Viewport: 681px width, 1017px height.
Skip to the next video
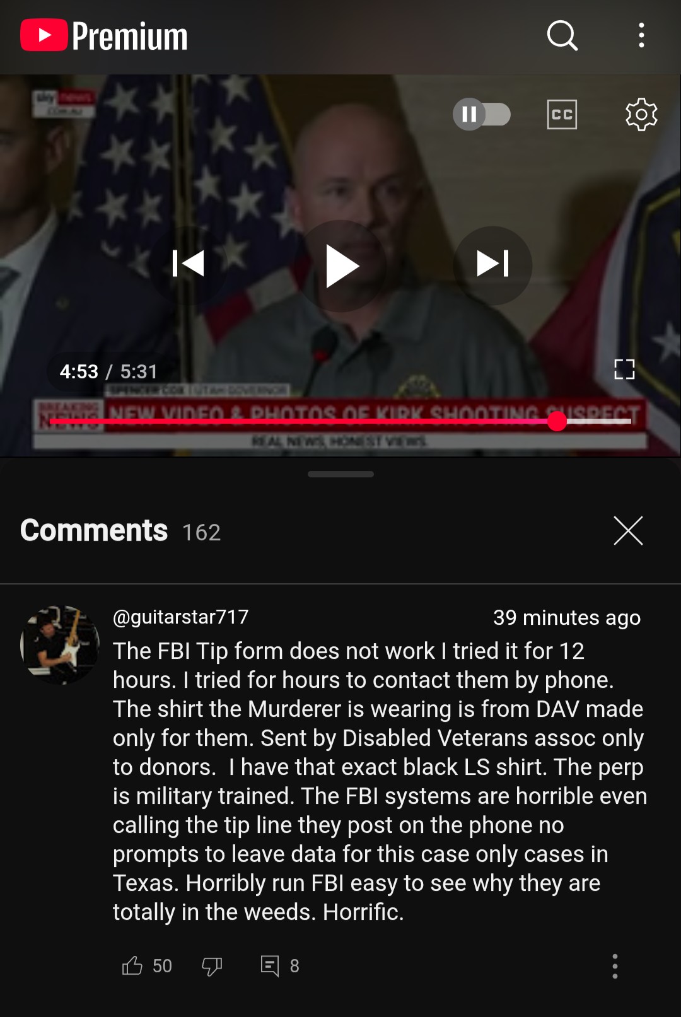[492, 265]
